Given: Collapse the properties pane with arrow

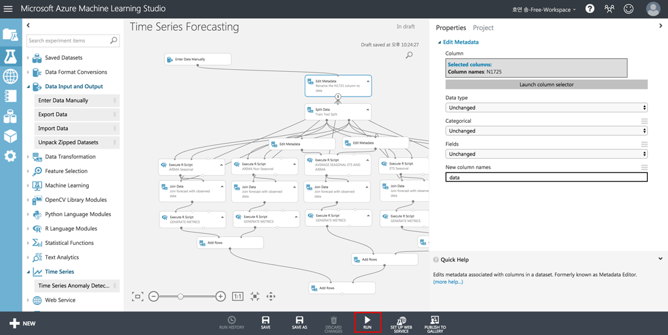Looking at the screenshot, I should 661,25.
